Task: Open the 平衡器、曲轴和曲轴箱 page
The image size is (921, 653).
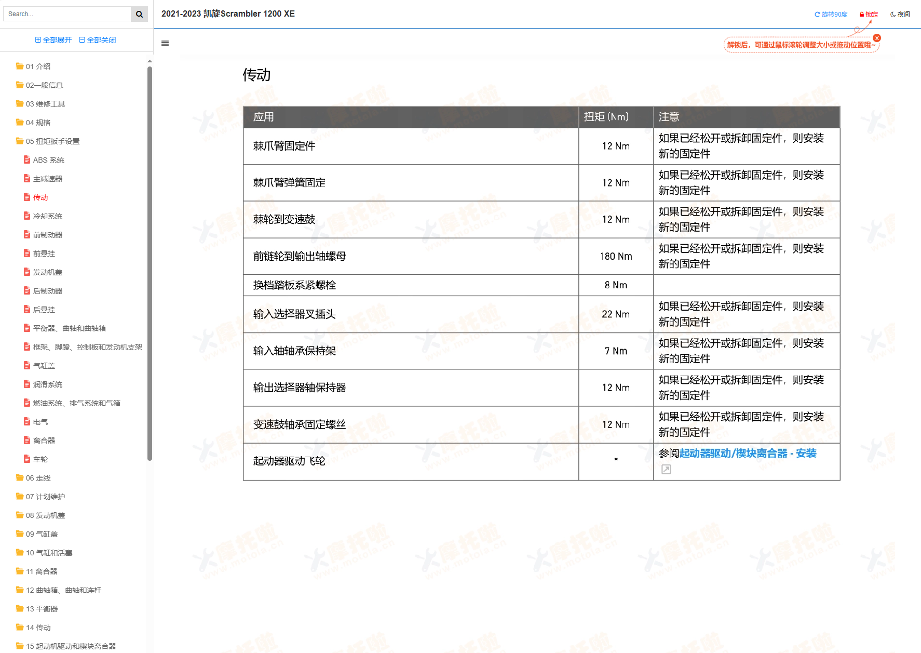Action: [65, 328]
